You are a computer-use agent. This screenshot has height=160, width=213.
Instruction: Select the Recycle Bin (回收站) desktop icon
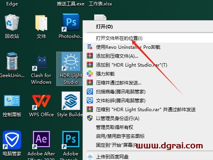(12, 22)
